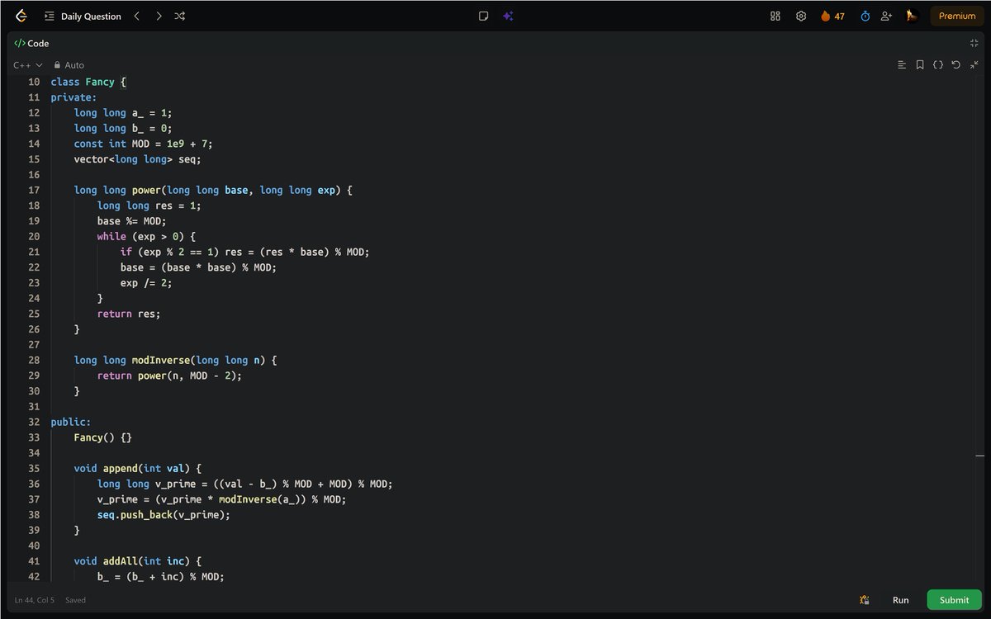Click the 'void addAll(int inc) {' line
This screenshot has height=619, width=991.
pos(137,561)
